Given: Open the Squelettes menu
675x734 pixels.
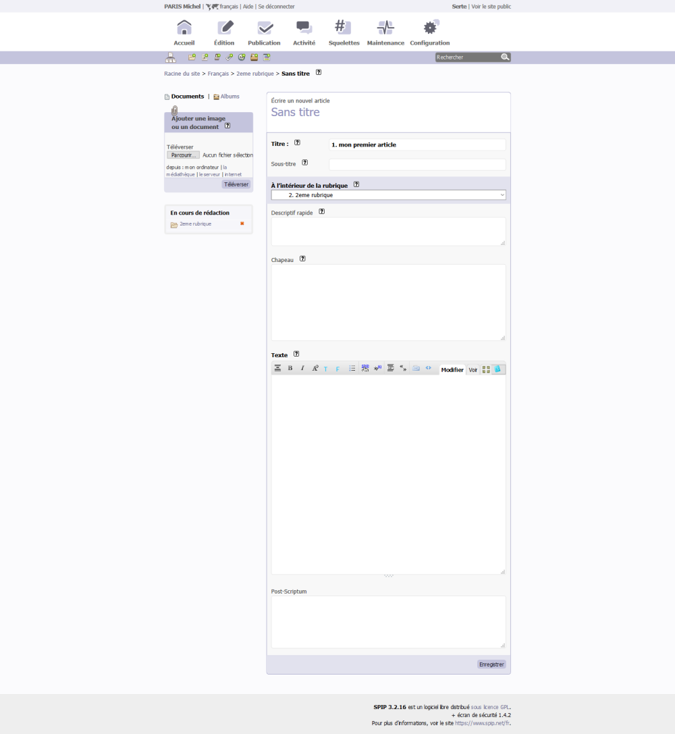Looking at the screenshot, I should [x=344, y=32].
